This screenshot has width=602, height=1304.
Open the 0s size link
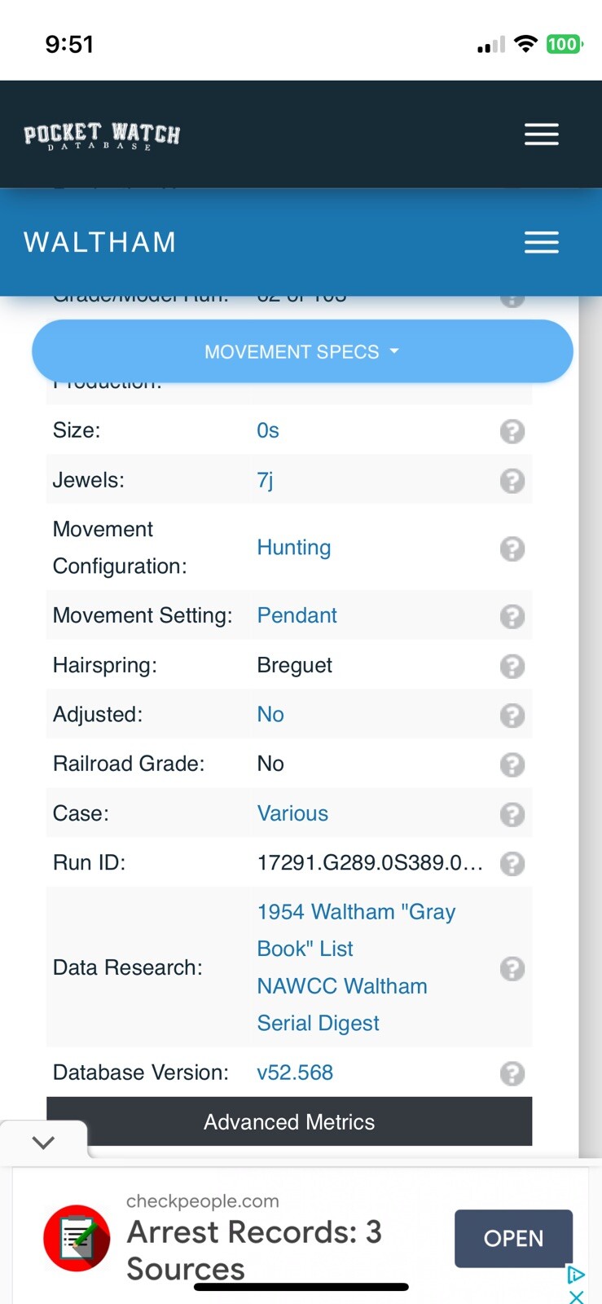(268, 430)
